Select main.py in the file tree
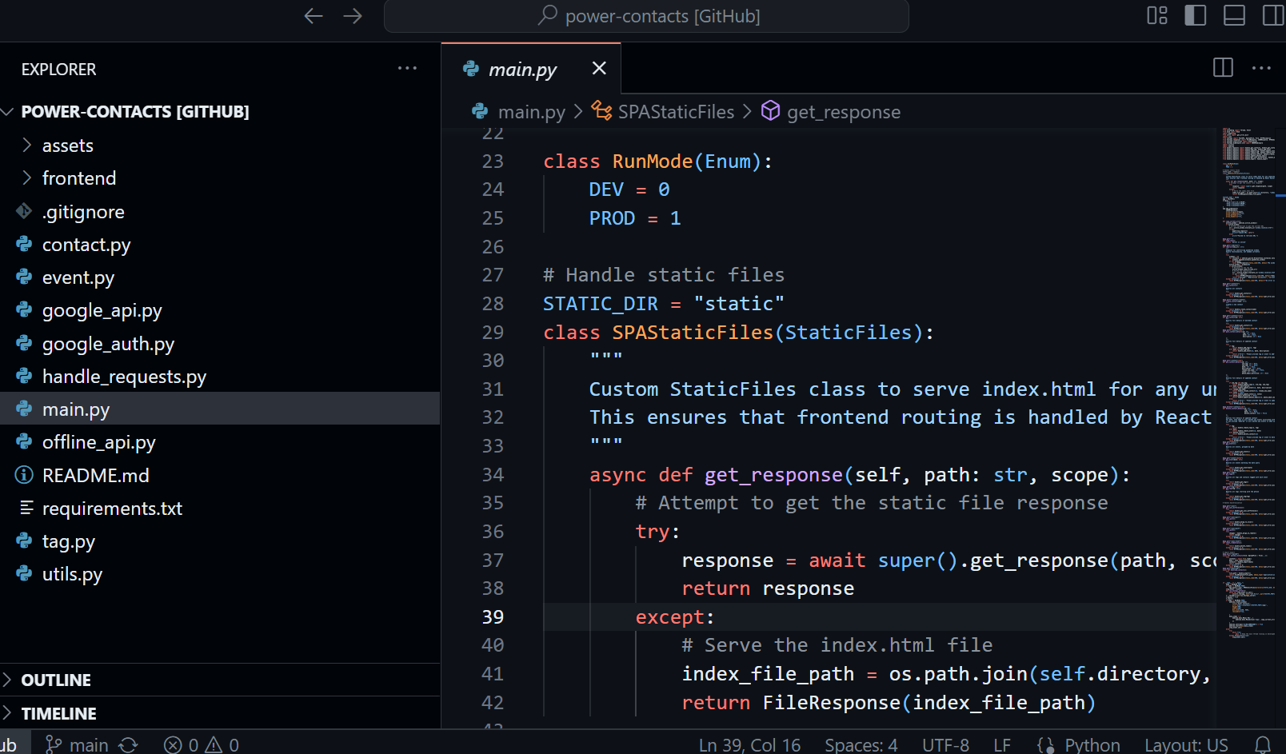The width and height of the screenshot is (1286, 754). pyautogui.click(x=220, y=409)
